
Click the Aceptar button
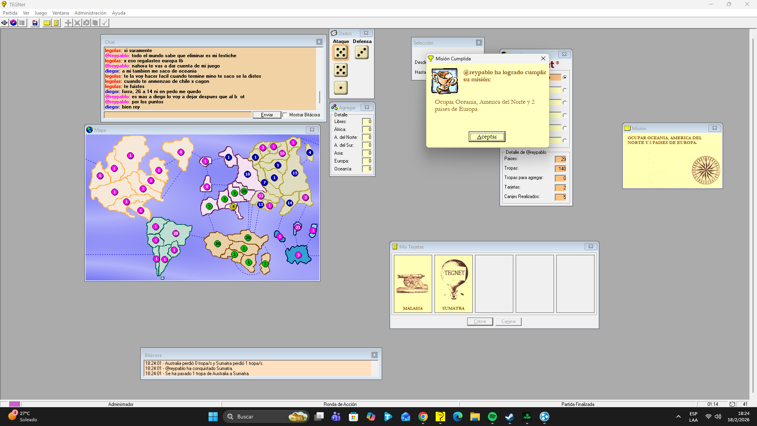487,136
